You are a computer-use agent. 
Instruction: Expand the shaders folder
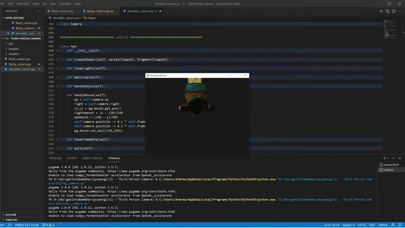pyautogui.click(x=14, y=54)
